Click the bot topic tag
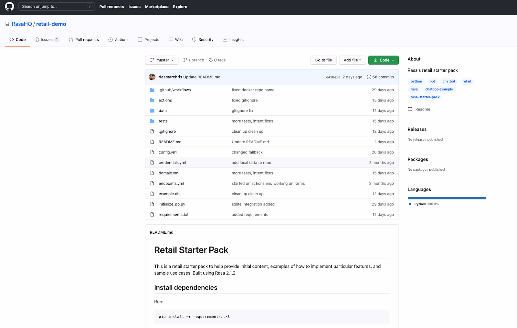This screenshot has height=328, width=517. [432, 81]
